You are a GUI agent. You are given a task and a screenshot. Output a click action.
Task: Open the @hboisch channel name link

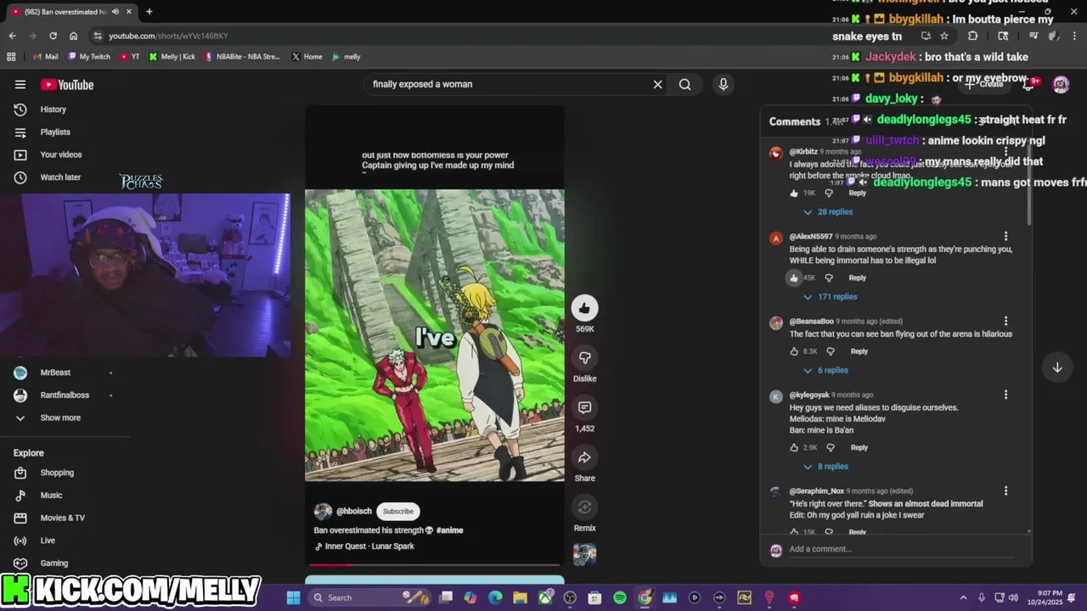pyautogui.click(x=354, y=511)
